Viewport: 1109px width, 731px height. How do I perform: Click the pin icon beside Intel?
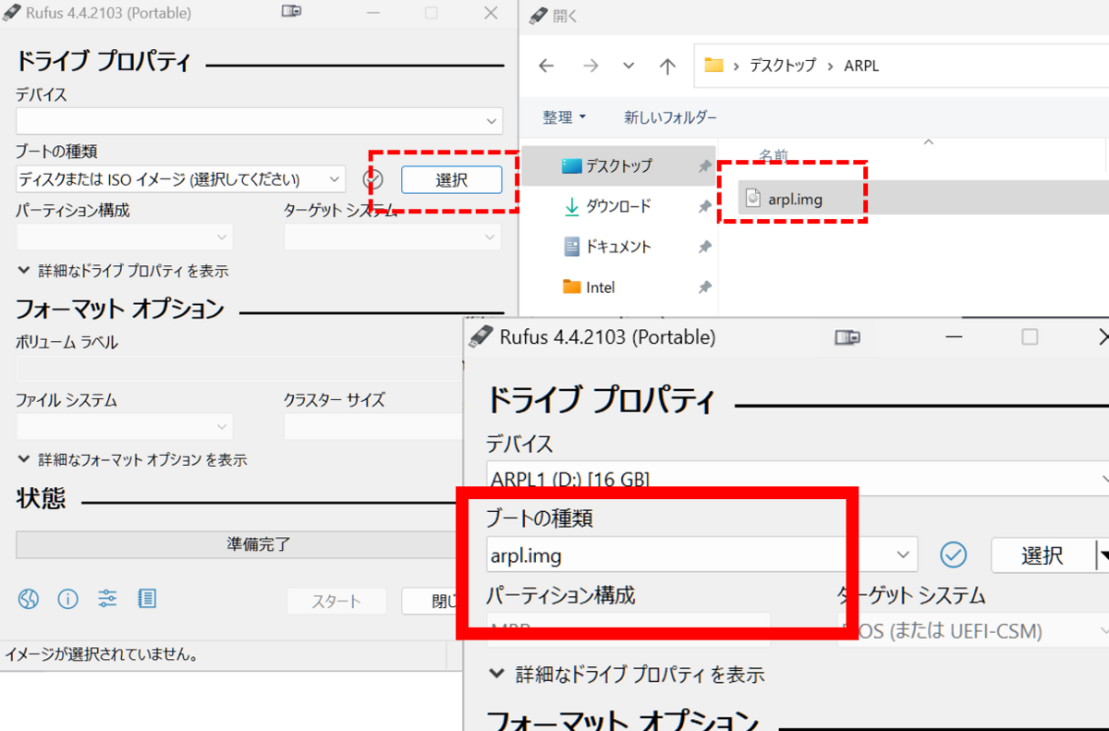coord(704,287)
